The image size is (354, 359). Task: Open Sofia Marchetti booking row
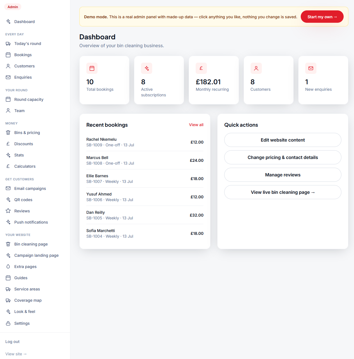pyautogui.click(x=145, y=233)
